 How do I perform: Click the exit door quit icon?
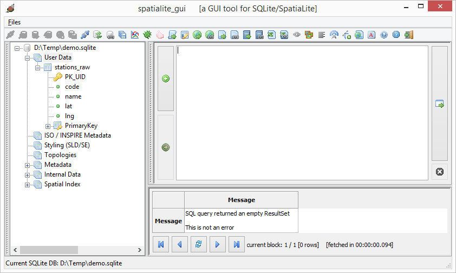coord(409,35)
